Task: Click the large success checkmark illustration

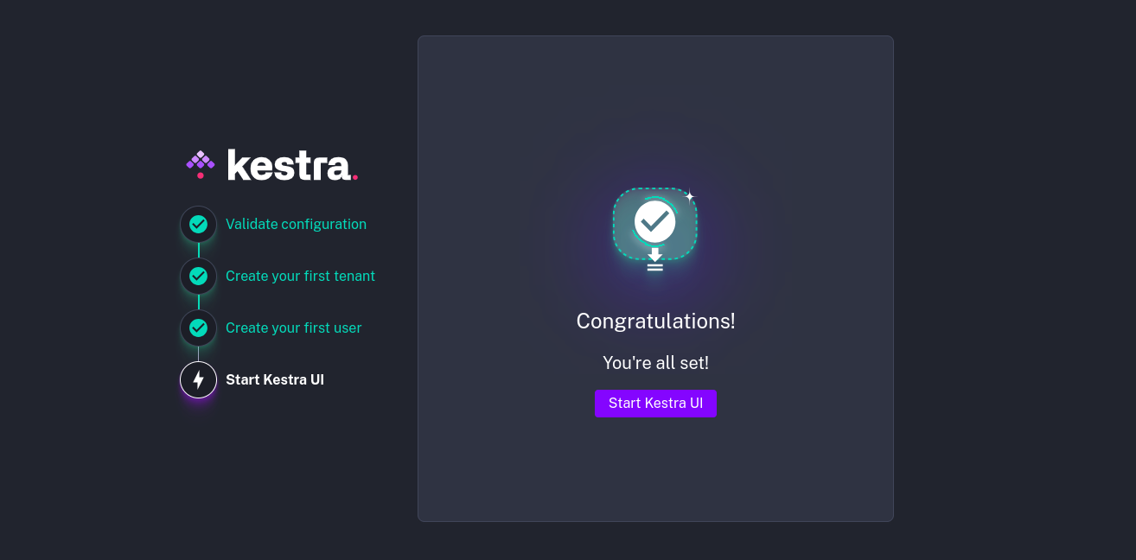Action: pos(654,222)
